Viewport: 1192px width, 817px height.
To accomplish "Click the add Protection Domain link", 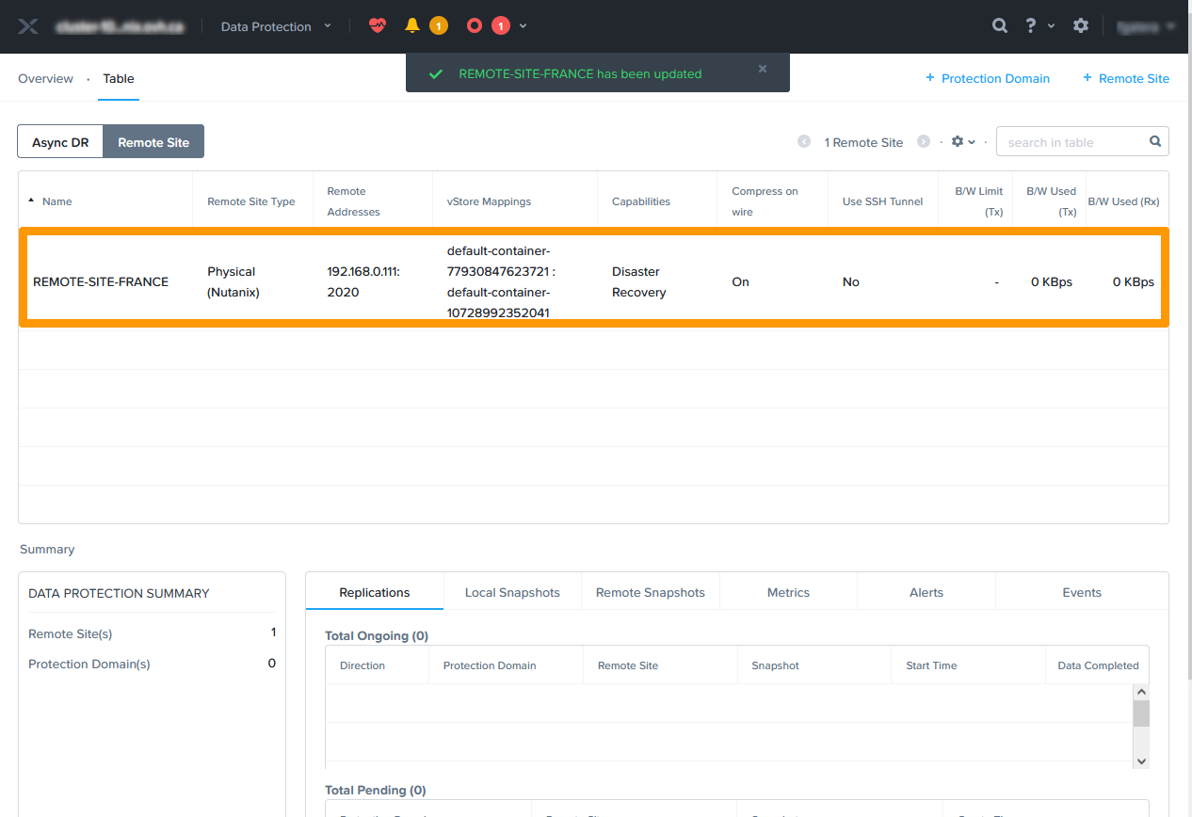I will coord(988,79).
